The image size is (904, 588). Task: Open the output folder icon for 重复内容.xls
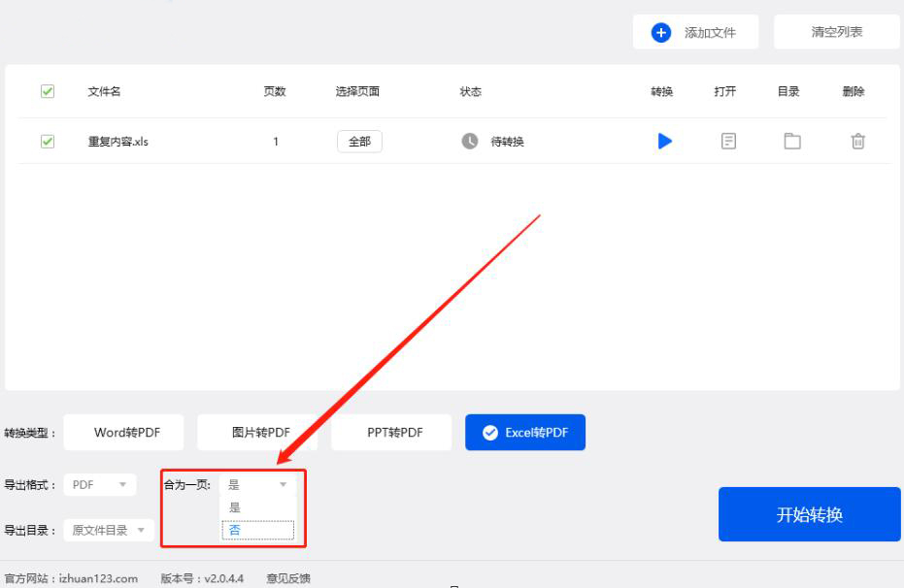click(x=792, y=141)
